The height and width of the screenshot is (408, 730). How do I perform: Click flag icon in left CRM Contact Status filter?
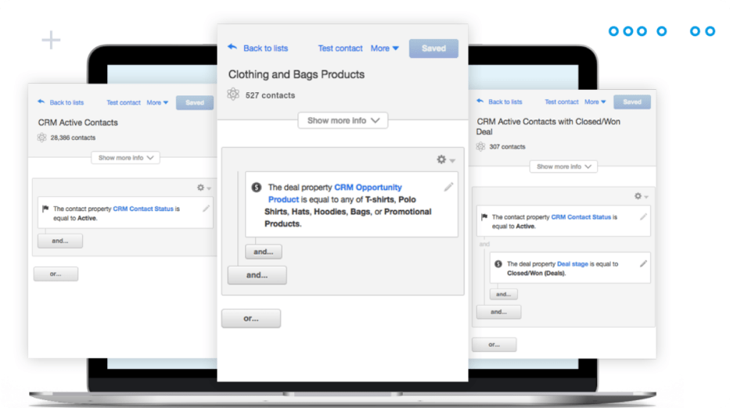click(x=45, y=209)
